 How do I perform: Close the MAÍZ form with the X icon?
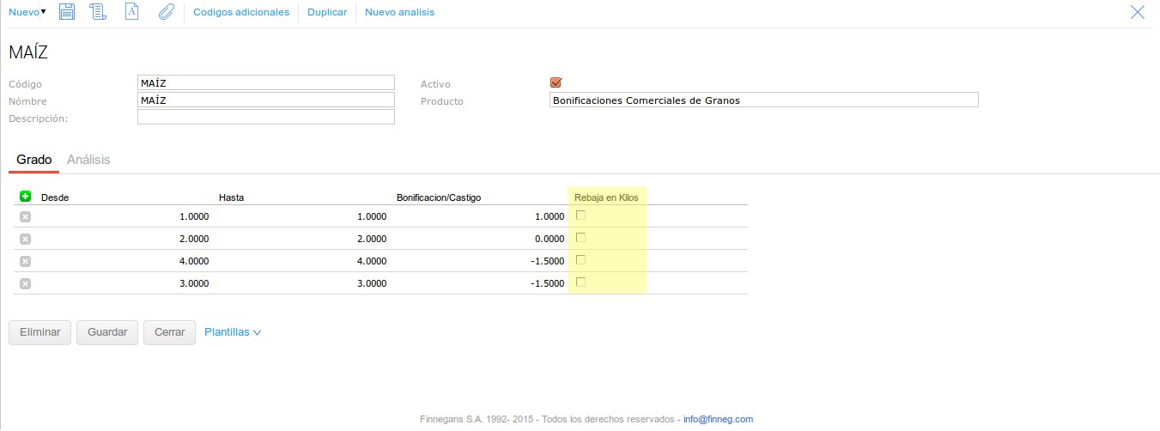[1138, 12]
